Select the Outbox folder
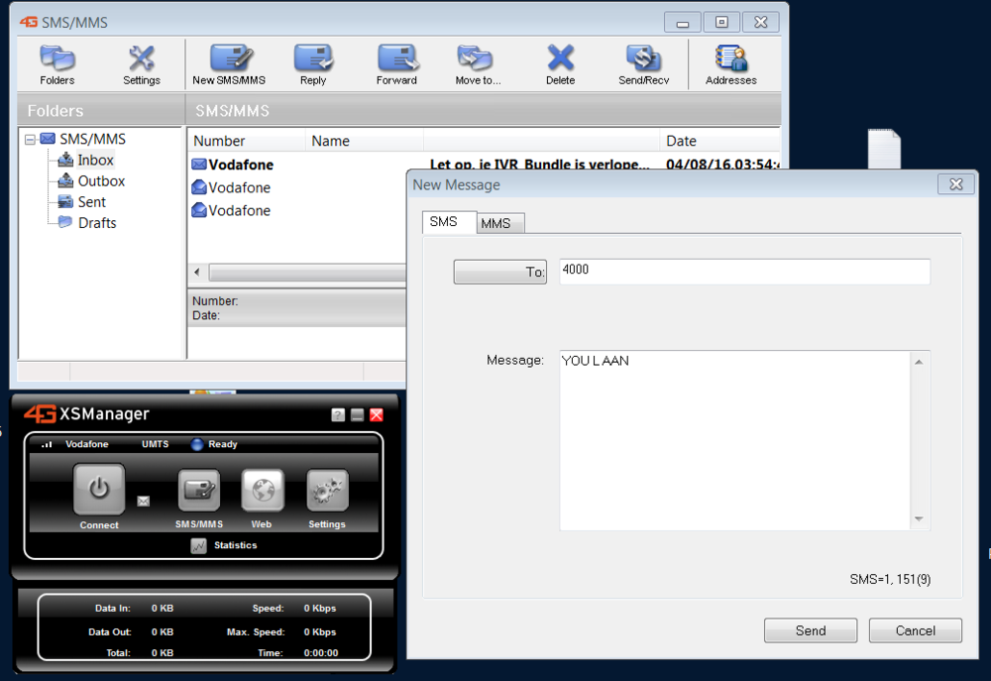Screen dimensions: 991x681 [101, 180]
